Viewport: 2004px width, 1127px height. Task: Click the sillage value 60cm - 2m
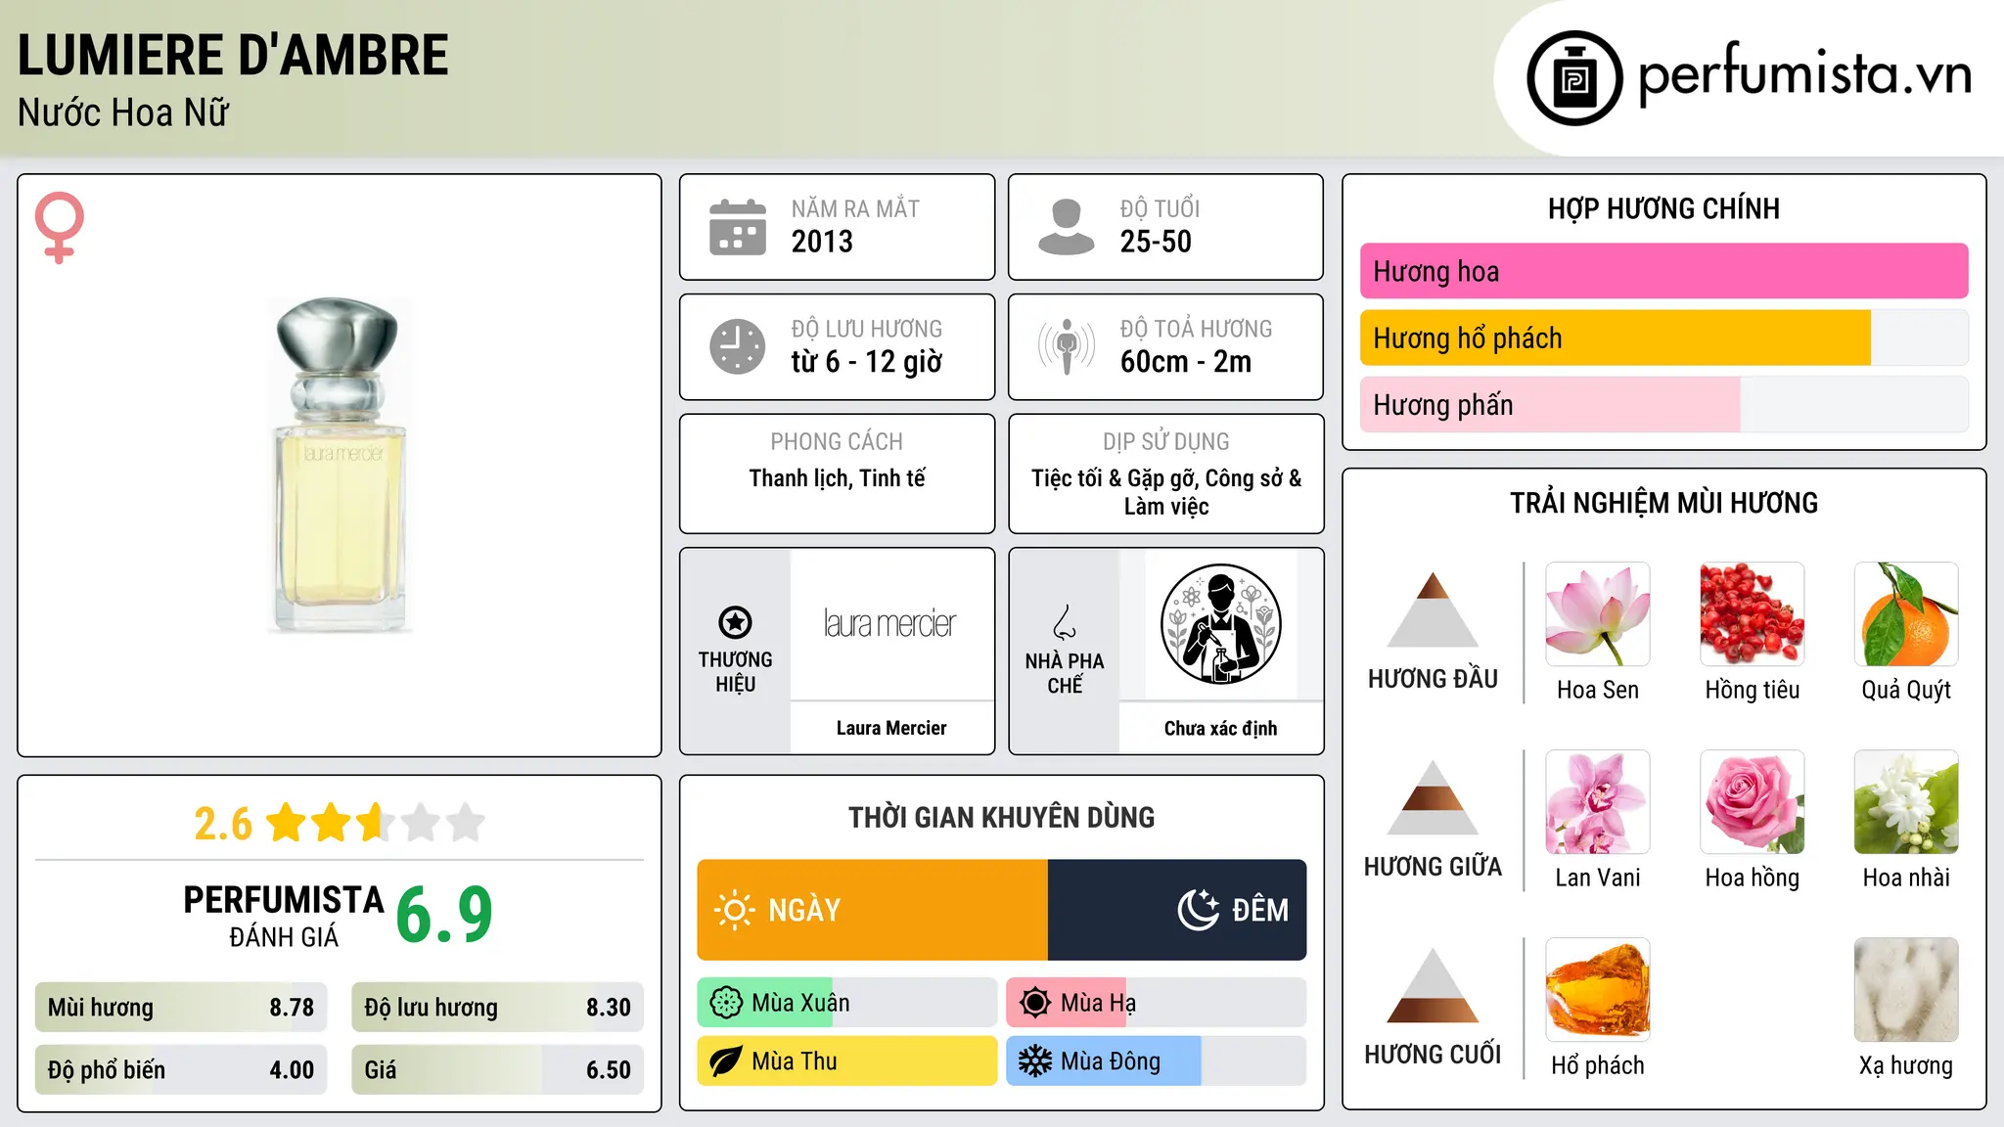(1186, 362)
